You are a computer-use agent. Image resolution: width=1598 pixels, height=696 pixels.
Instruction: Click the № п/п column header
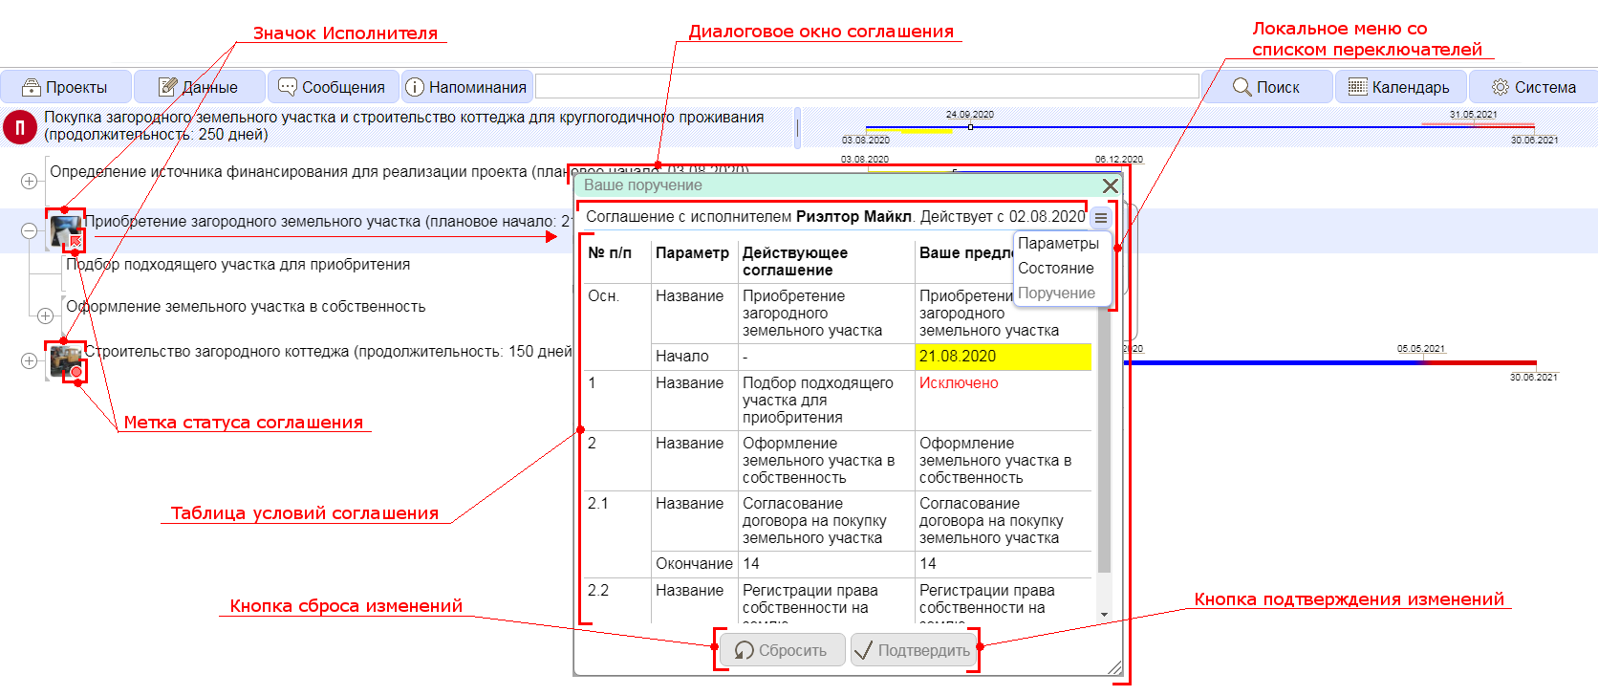[617, 261]
